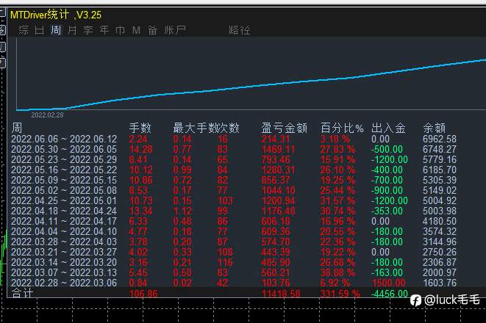The image size is (486, 323).
Task: Switch to the 综 summary tab
Action: [24, 30]
